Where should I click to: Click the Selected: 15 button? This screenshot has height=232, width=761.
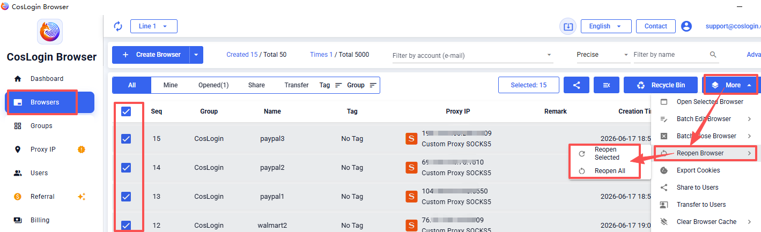[x=529, y=85]
